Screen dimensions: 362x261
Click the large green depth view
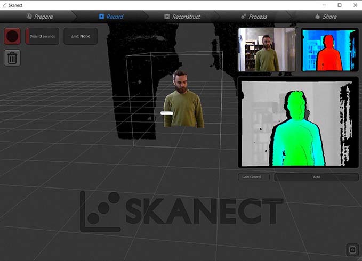(x=298, y=122)
